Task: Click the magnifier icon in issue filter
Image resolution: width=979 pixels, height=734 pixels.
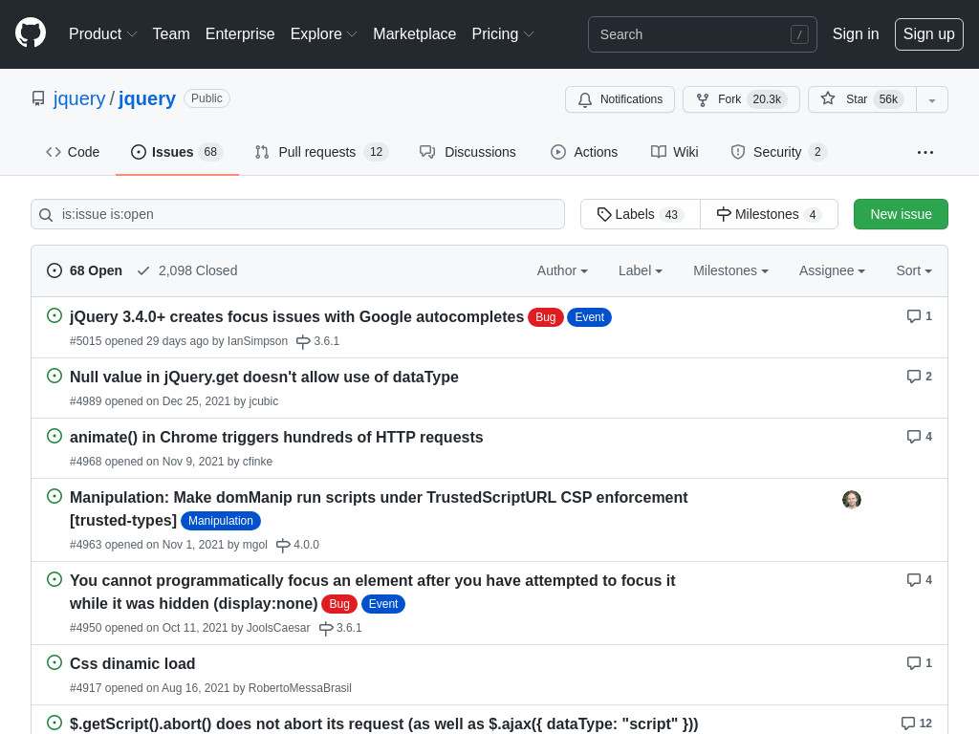Action: point(46,215)
